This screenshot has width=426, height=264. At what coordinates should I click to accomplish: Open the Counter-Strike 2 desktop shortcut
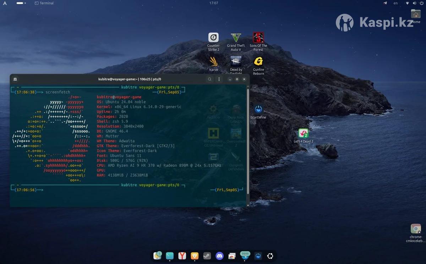[213, 38]
